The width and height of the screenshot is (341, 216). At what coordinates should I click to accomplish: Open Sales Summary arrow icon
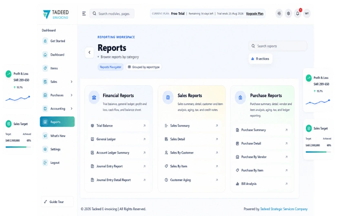[x=217, y=126]
